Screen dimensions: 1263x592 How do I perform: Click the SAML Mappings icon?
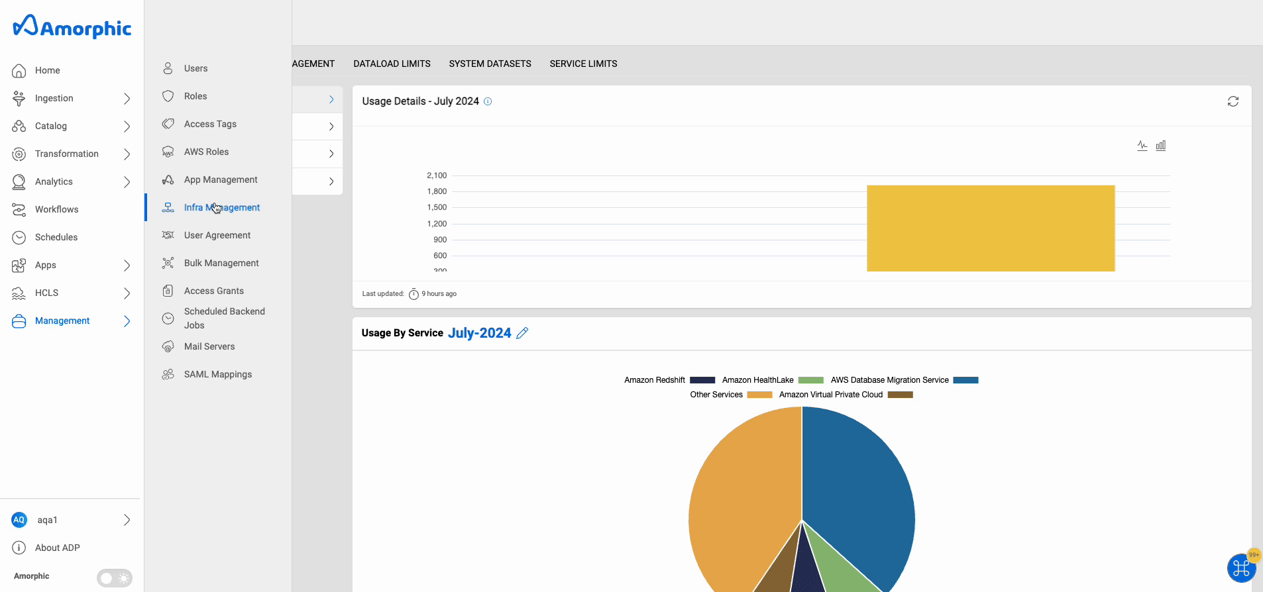pyautogui.click(x=168, y=374)
